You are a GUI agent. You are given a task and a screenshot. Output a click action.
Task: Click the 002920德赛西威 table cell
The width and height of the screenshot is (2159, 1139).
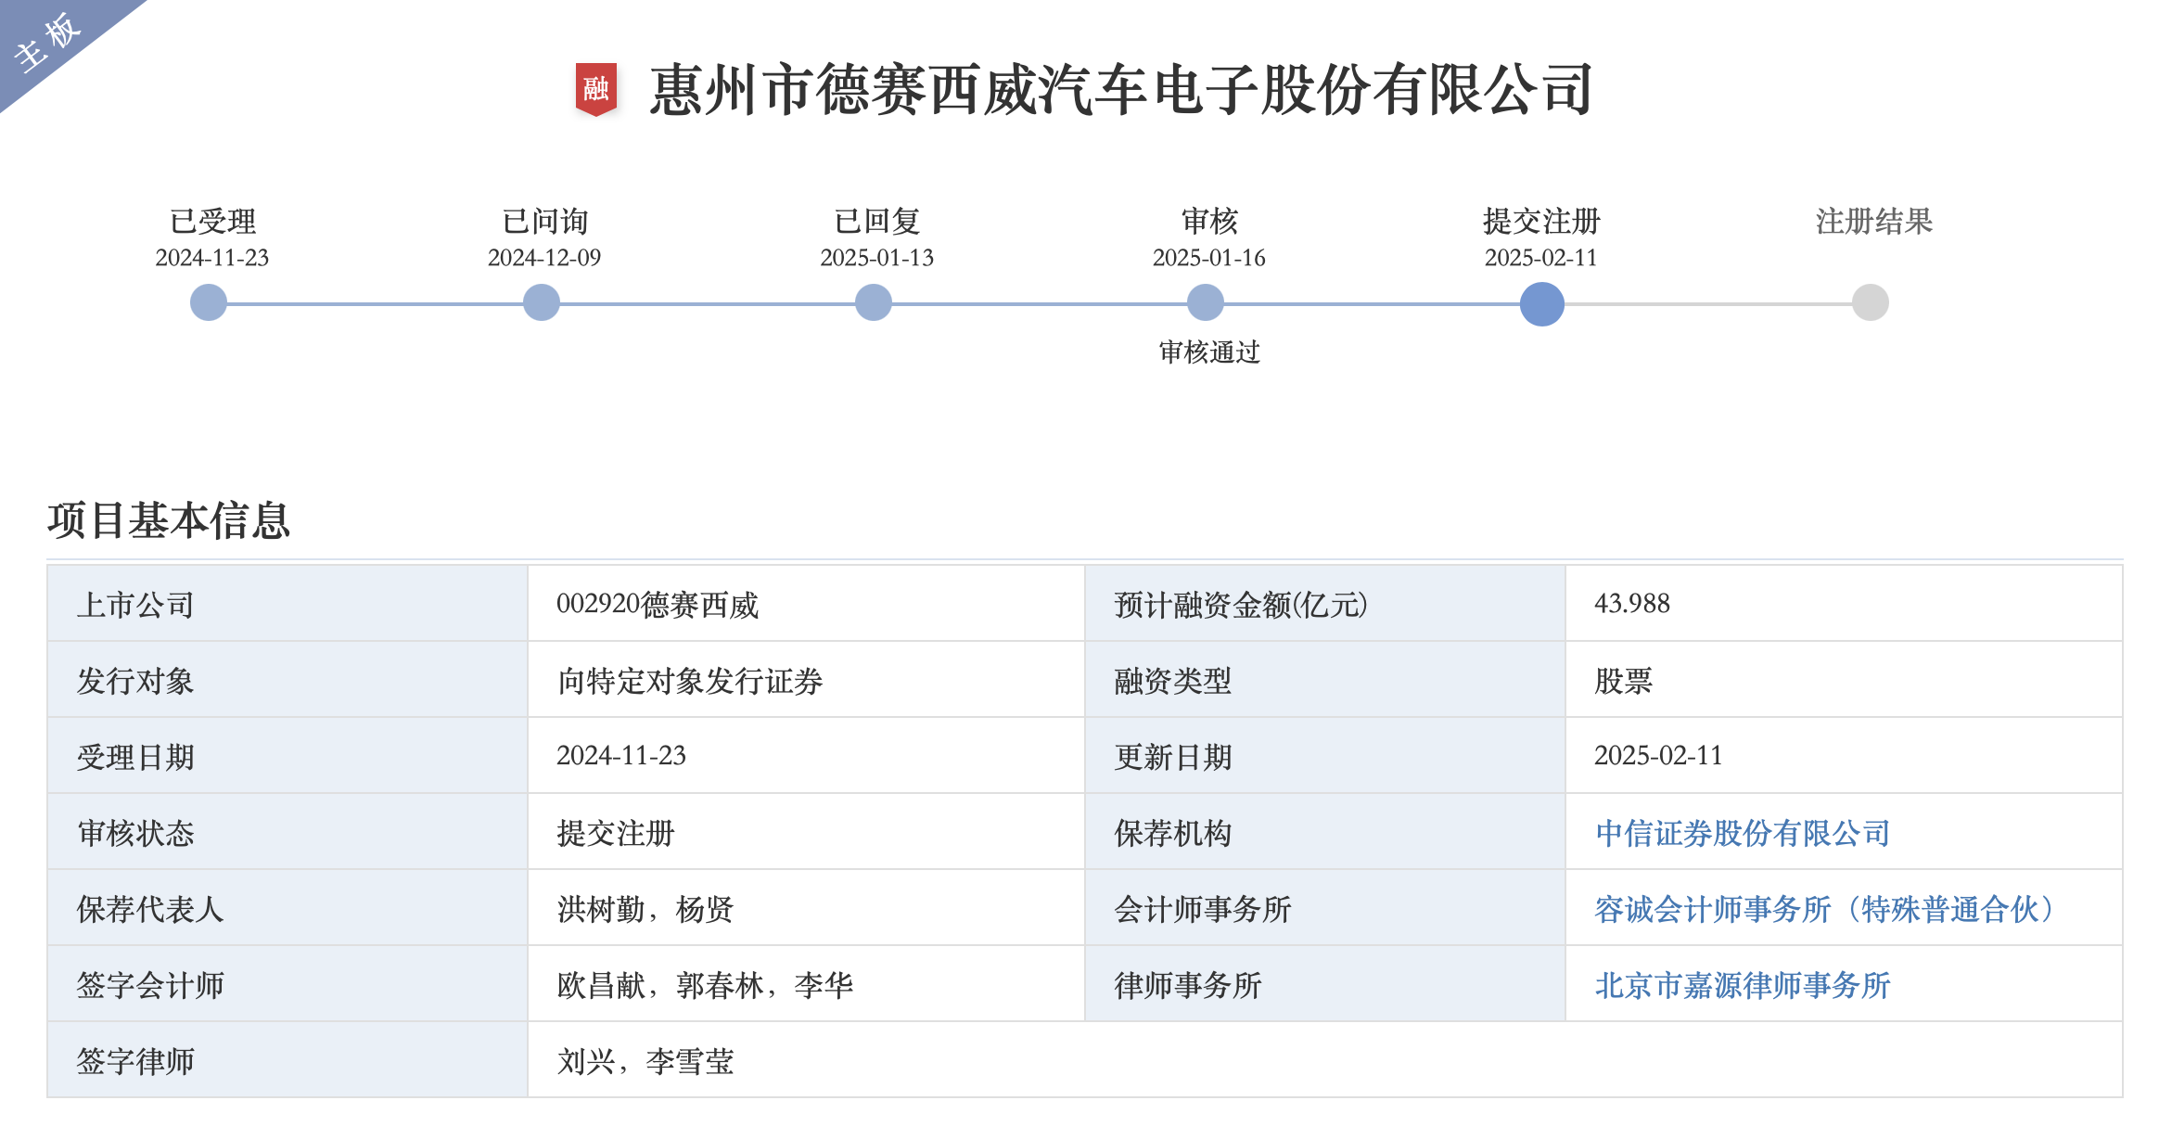(806, 604)
